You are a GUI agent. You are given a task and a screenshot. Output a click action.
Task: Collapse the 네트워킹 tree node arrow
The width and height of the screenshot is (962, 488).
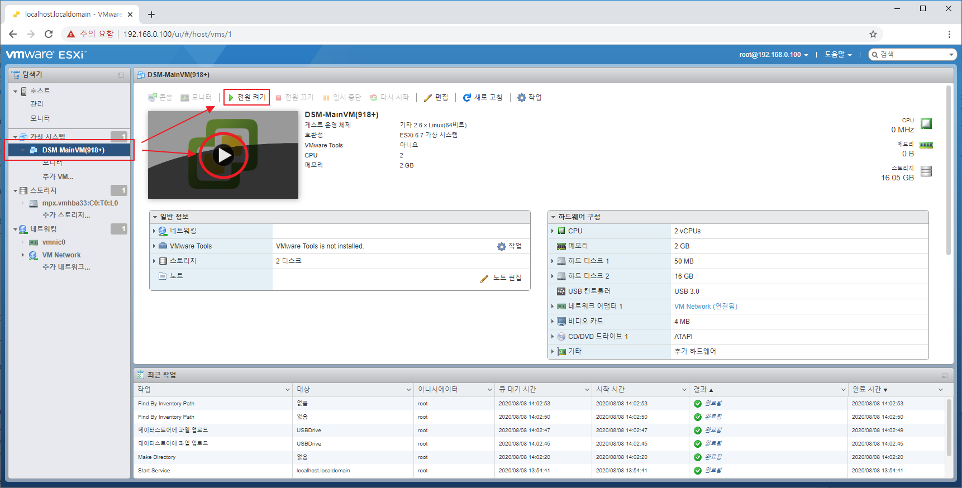point(16,229)
